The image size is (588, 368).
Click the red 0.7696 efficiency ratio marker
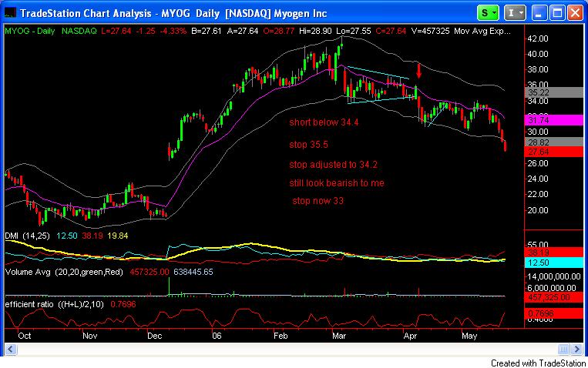(553, 313)
